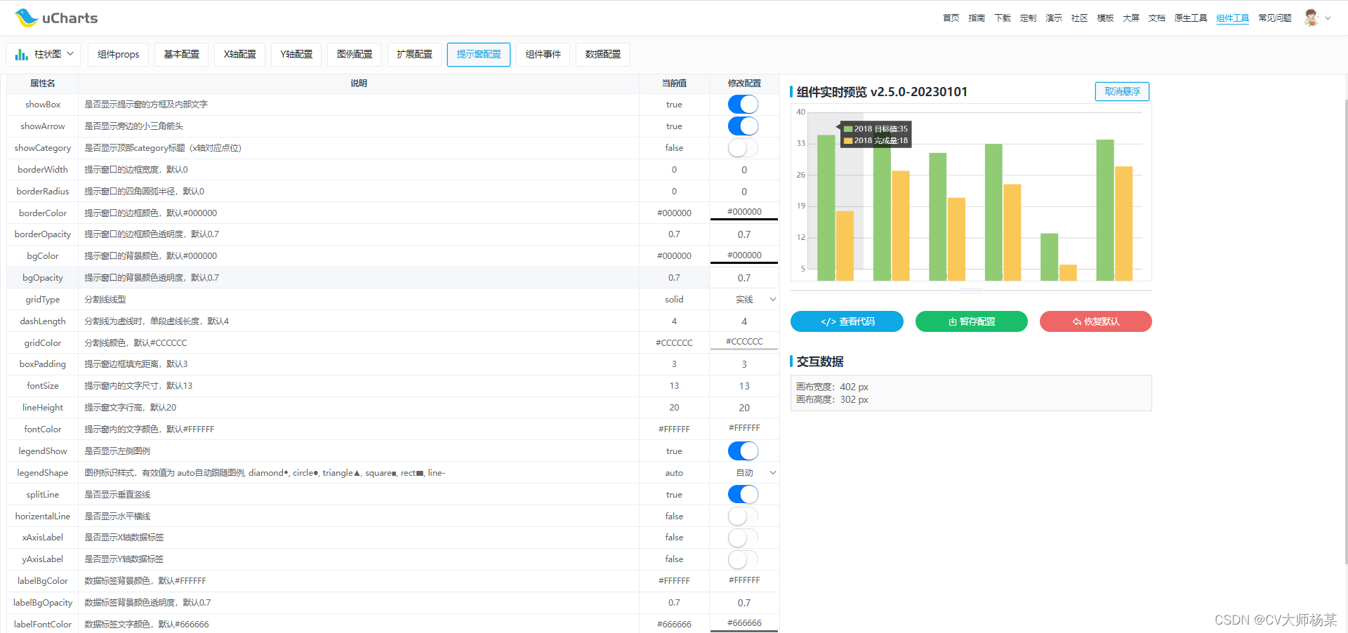Disable the showBox toggle
Image resolution: width=1348 pixels, height=633 pixels.
(x=743, y=104)
